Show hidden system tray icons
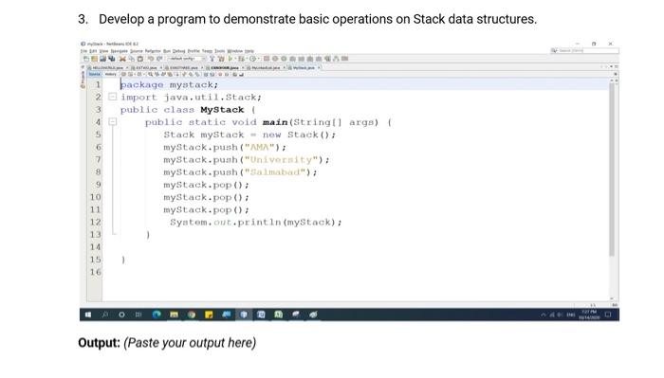Image resolution: width=664 pixels, height=378 pixels. [544, 315]
